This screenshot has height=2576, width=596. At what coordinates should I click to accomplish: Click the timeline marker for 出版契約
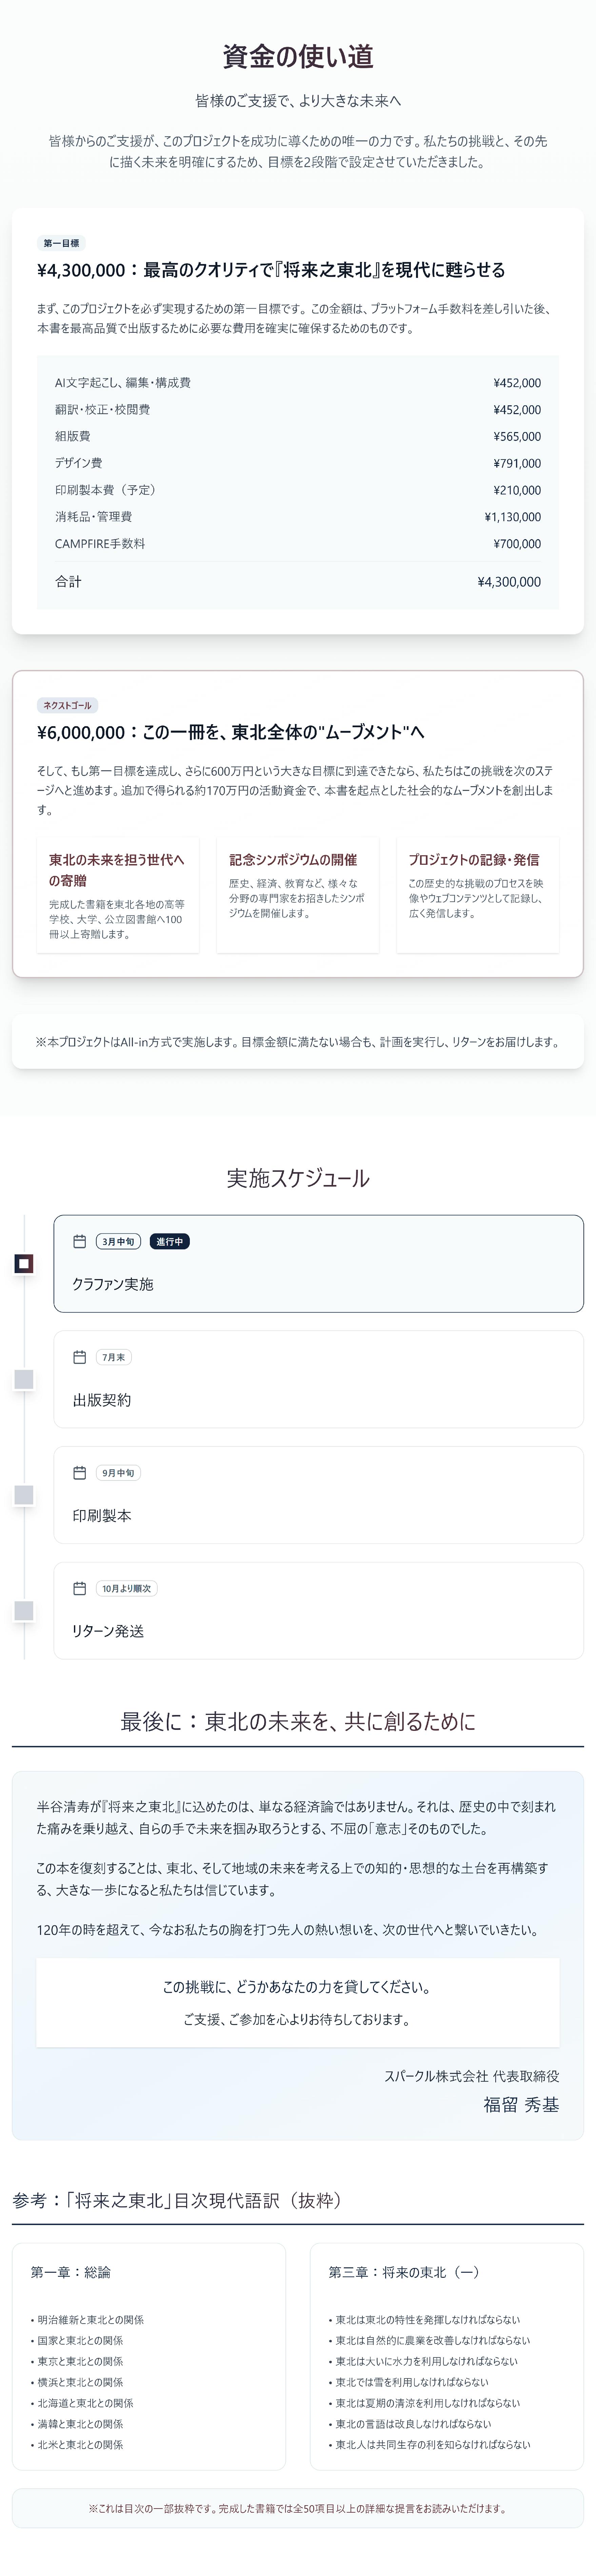pos(24,1379)
